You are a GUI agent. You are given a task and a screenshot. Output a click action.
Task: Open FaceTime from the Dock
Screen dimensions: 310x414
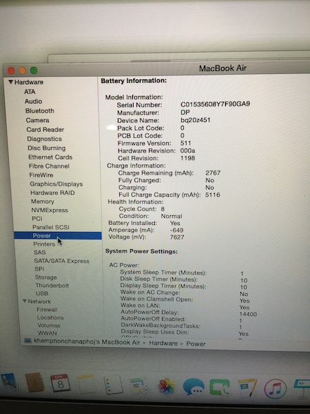(x=219, y=387)
